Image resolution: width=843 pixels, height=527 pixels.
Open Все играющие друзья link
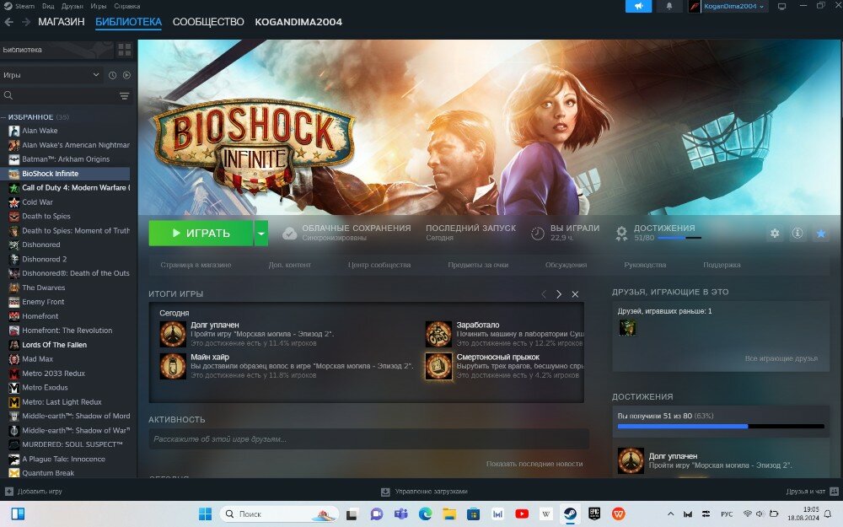(781, 358)
